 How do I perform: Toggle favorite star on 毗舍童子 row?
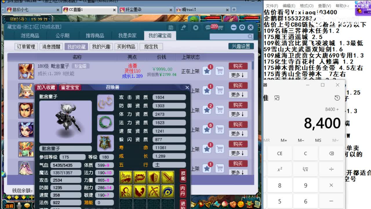(x=207, y=71)
